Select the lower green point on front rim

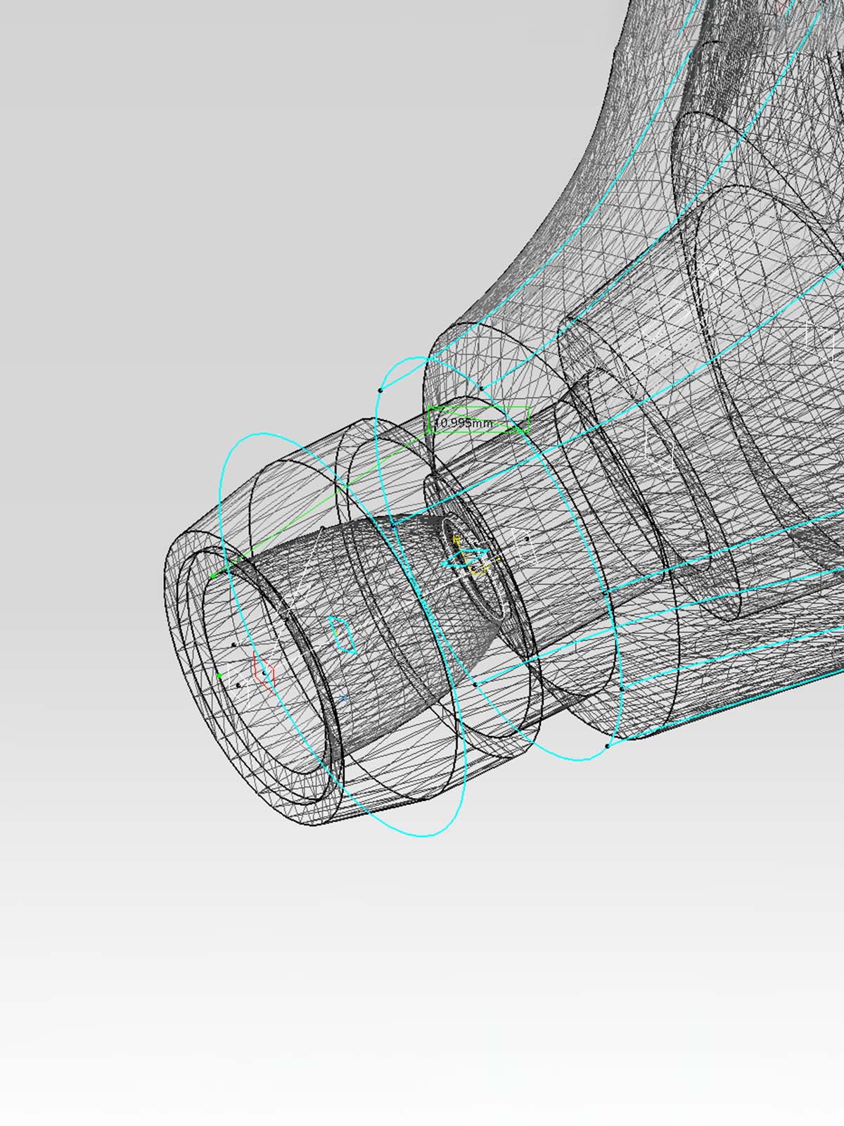point(219,676)
